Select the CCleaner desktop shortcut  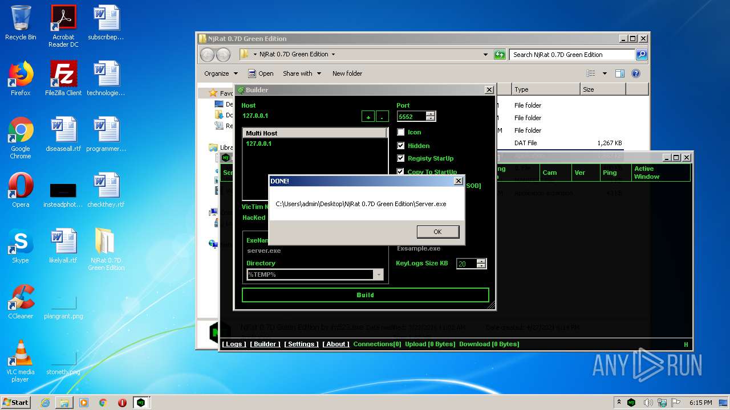click(x=21, y=302)
